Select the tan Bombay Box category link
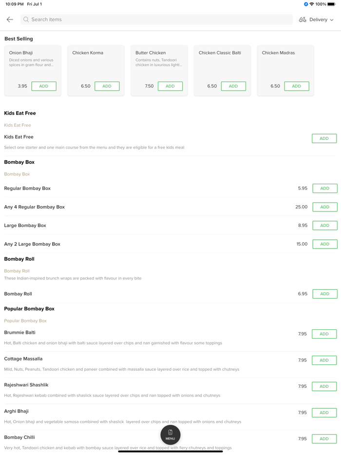The height and width of the screenshot is (455, 341). click(17, 174)
